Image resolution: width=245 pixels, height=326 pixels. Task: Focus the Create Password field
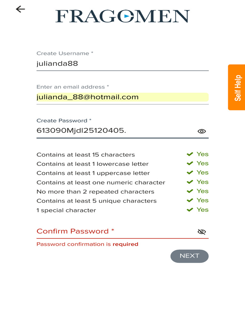[115, 131]
